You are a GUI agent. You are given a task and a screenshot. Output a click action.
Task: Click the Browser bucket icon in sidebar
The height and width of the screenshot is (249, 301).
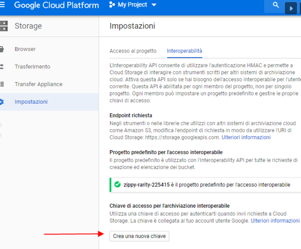[2, 49]
